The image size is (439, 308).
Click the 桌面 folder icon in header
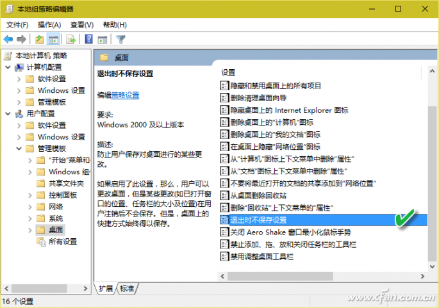click(x=104, y=58)
